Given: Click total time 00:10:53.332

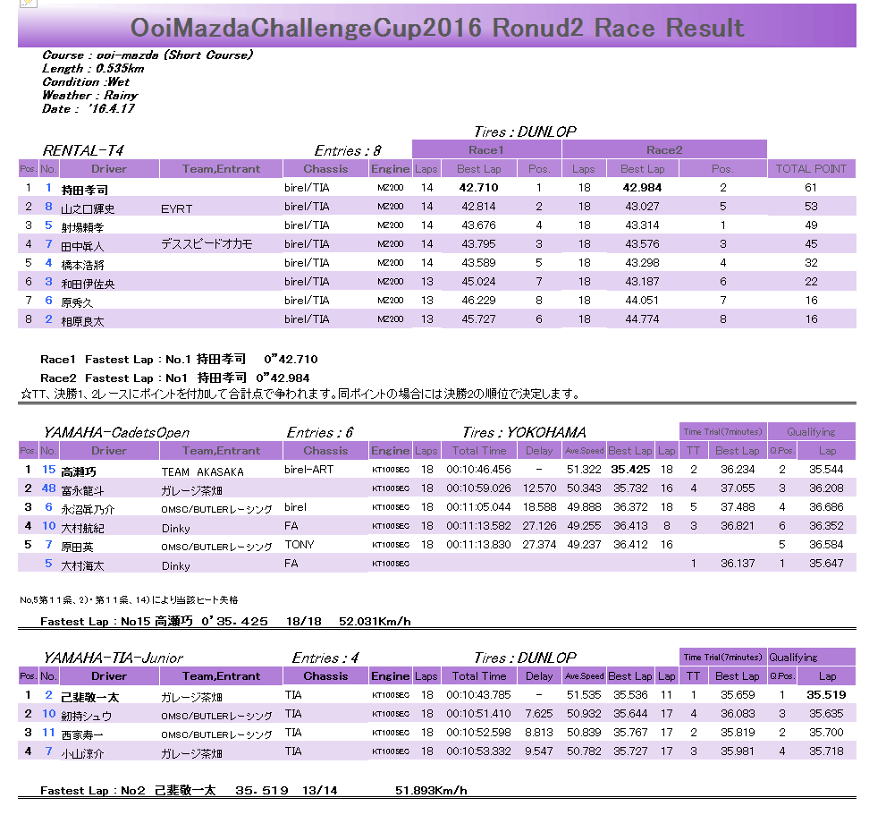Looking at the screenshot, I should (478, 751).
